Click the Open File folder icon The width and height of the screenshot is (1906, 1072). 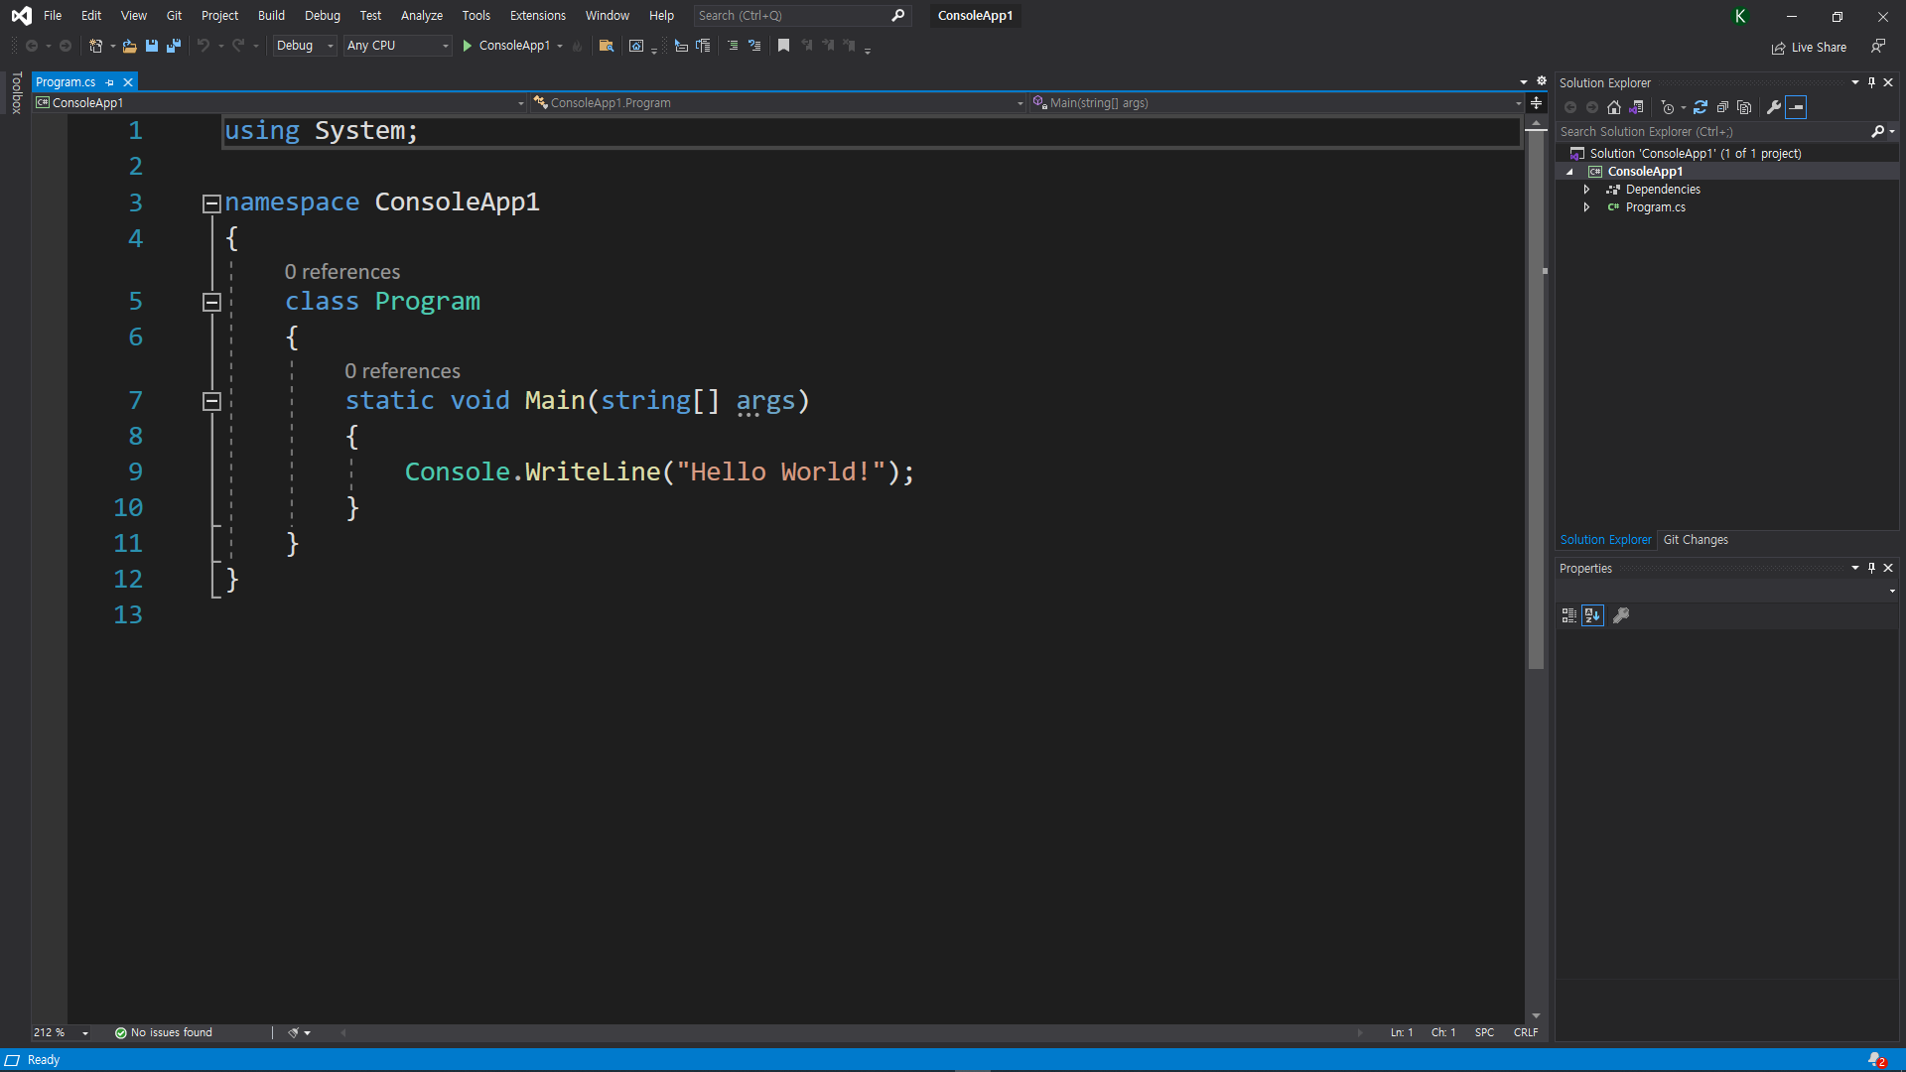[x=129, y=46]
